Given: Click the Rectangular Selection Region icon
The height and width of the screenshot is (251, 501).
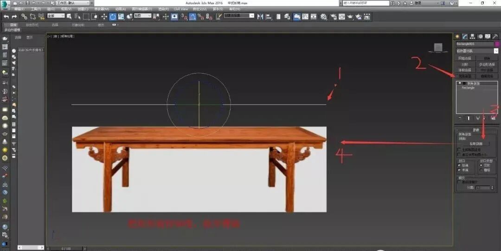Looking at the screenshot, I should click(x=86, y=17).
